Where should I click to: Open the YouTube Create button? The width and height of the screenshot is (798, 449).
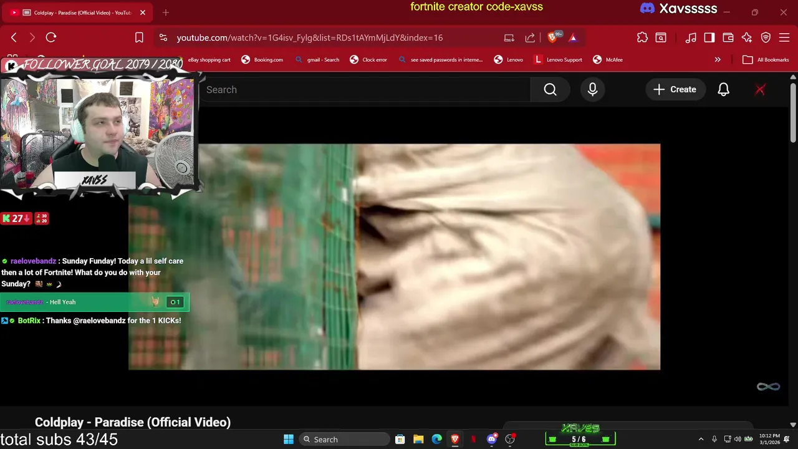point(675,90)
